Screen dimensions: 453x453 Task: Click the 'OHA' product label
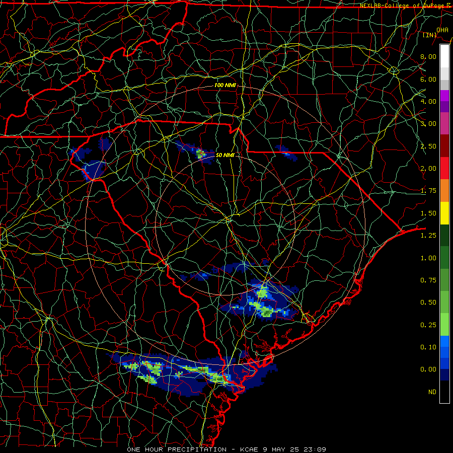pos(442,30)
